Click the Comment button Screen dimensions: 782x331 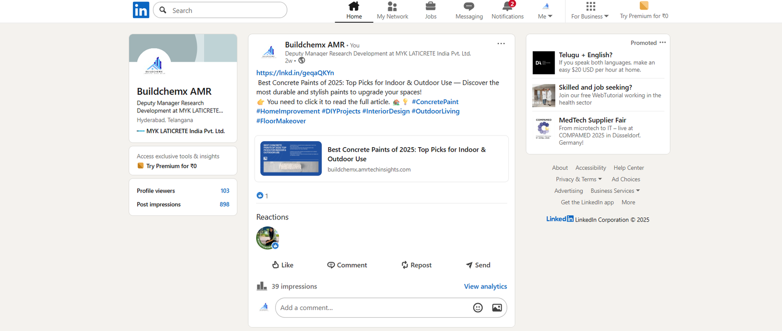click(347, 265)
